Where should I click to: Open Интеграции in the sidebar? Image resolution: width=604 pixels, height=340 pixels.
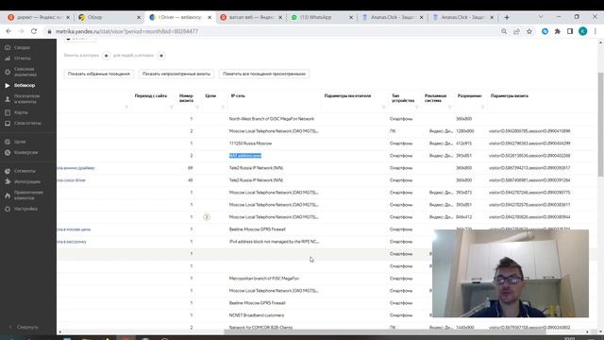tap(23, 181)
